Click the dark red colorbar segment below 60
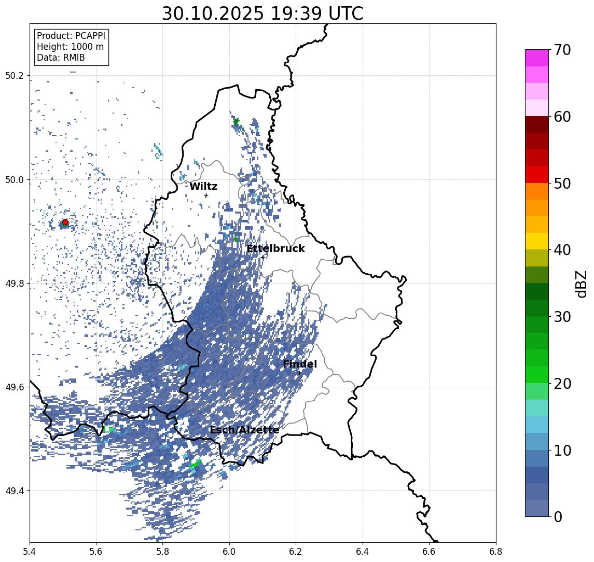594x562 pixels. tap(537, 124)
